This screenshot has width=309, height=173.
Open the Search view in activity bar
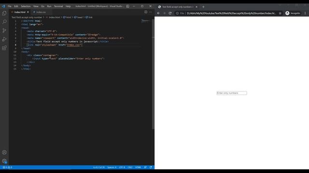pyautogui.click(x=4, y=22)
